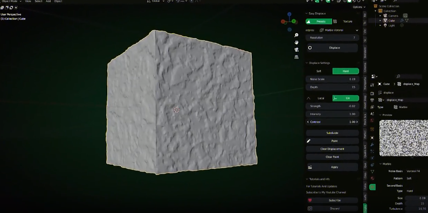This screenshot has height=213, width=428.
Task: Switch mapping to Local
Action: coord(321,98)
